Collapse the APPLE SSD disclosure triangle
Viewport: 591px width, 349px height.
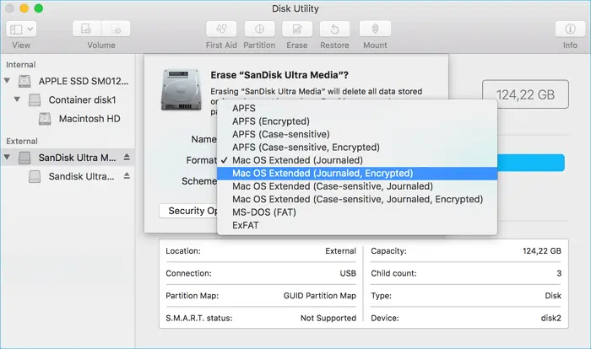tap(7, 81)
